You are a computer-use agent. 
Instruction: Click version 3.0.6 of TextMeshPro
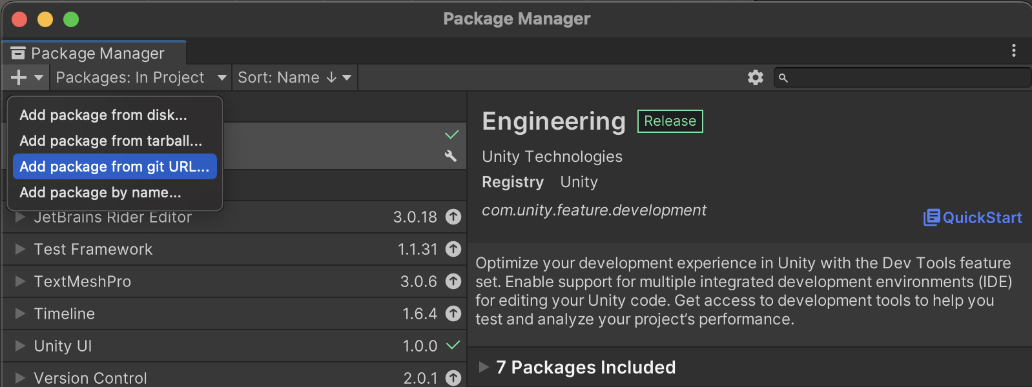click(x=418, y=281)
